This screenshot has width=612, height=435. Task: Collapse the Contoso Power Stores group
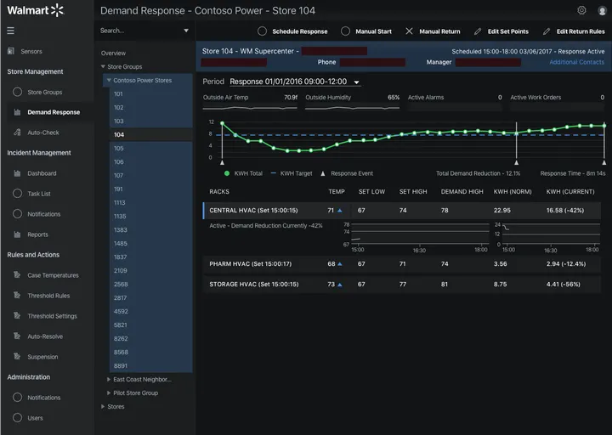[109, 80]
